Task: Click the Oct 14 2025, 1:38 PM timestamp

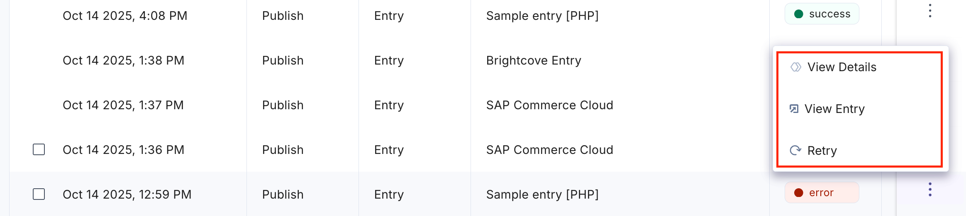Action: 123,60
